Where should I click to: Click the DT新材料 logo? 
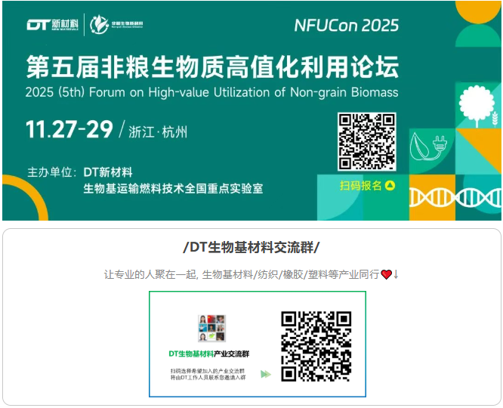[53, 24]
